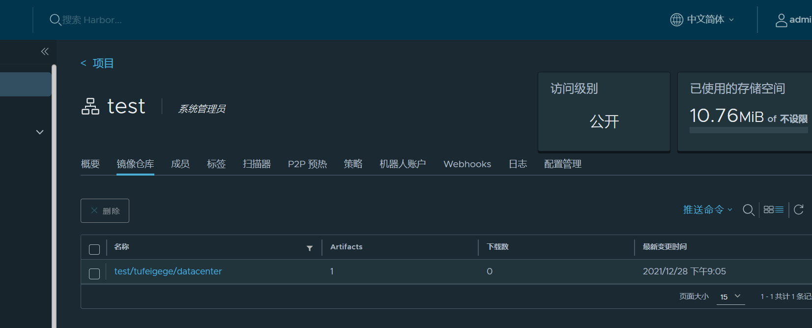This screenshot has height=328, width=812.
Task: Open the 配置管理 tab
Action: coord(563,164)
